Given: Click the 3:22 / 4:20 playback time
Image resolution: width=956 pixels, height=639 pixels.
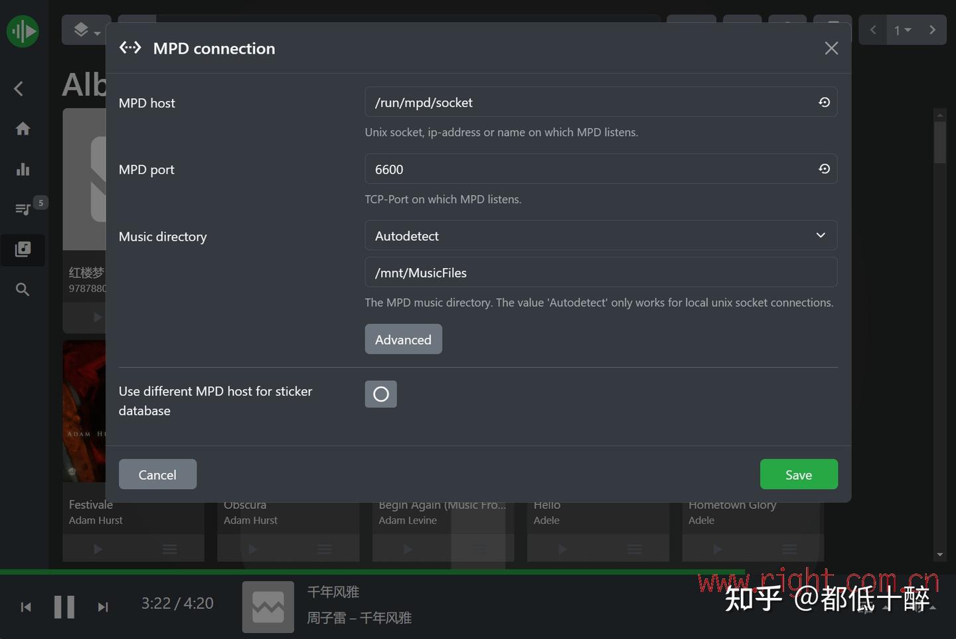Looking at the screenshot, I should (x=177, y=603).
